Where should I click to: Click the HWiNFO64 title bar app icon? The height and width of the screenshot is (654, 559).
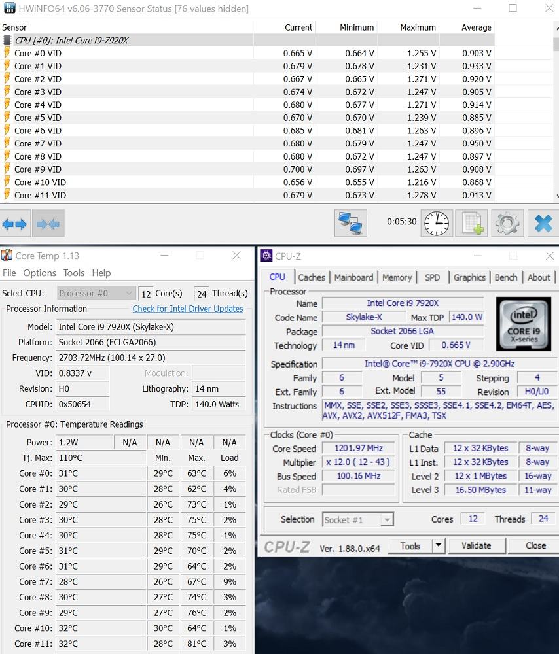9,8
